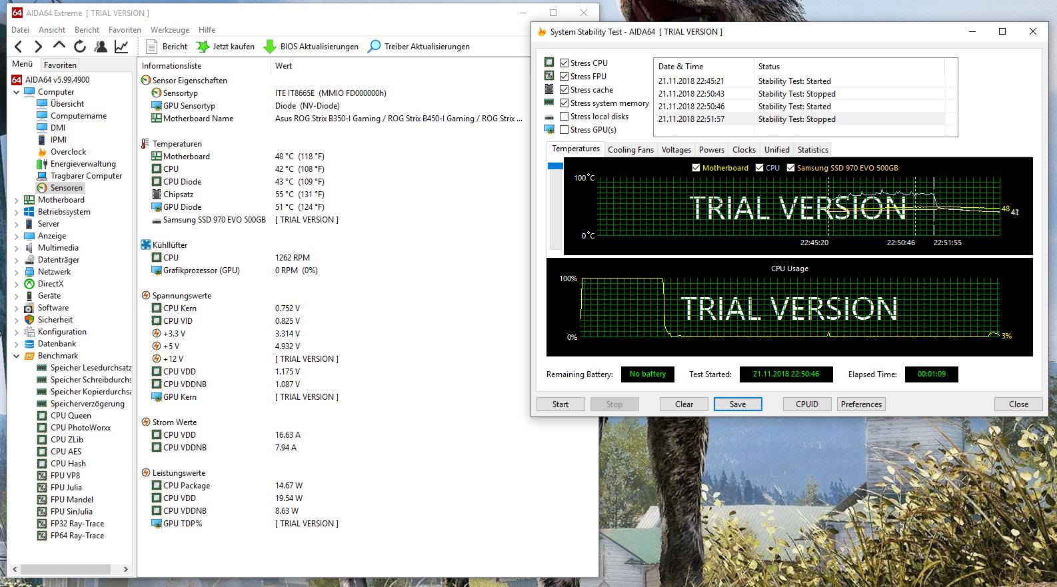Toggle the Stress FPU checkbox
The width and height of the screenshot is (1057, 587).
564,77
